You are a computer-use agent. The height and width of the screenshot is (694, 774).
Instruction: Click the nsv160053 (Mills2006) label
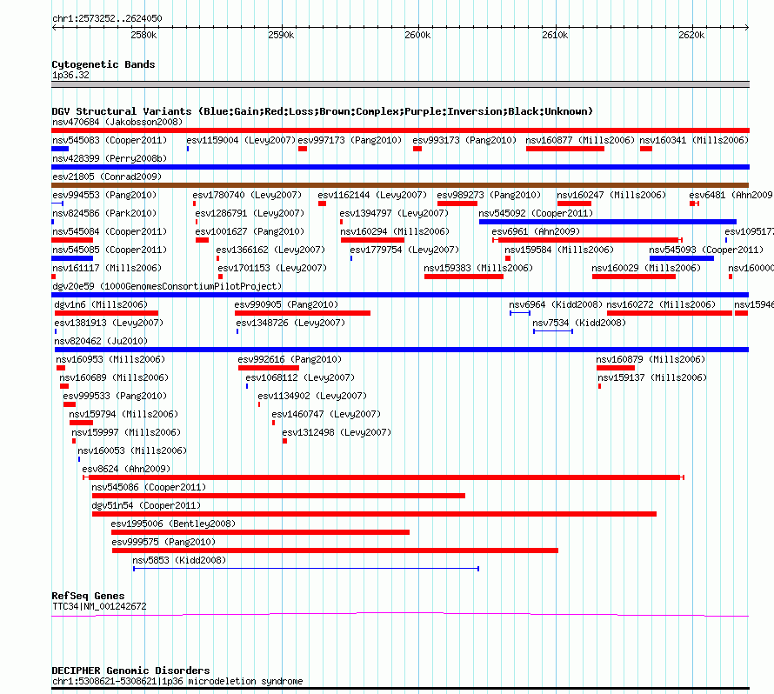pos(132,450)
